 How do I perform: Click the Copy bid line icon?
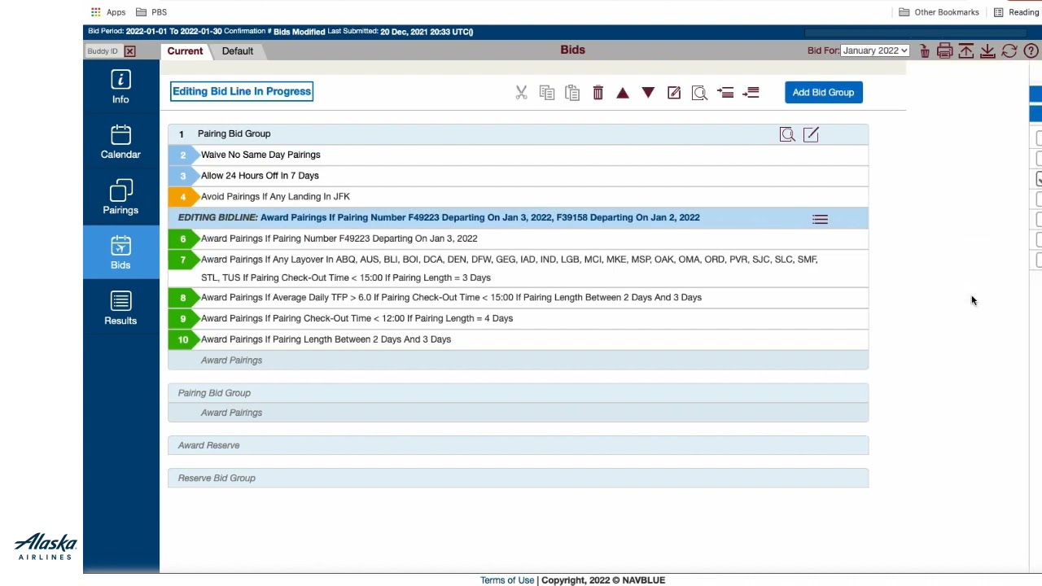[x=547, y=93]
